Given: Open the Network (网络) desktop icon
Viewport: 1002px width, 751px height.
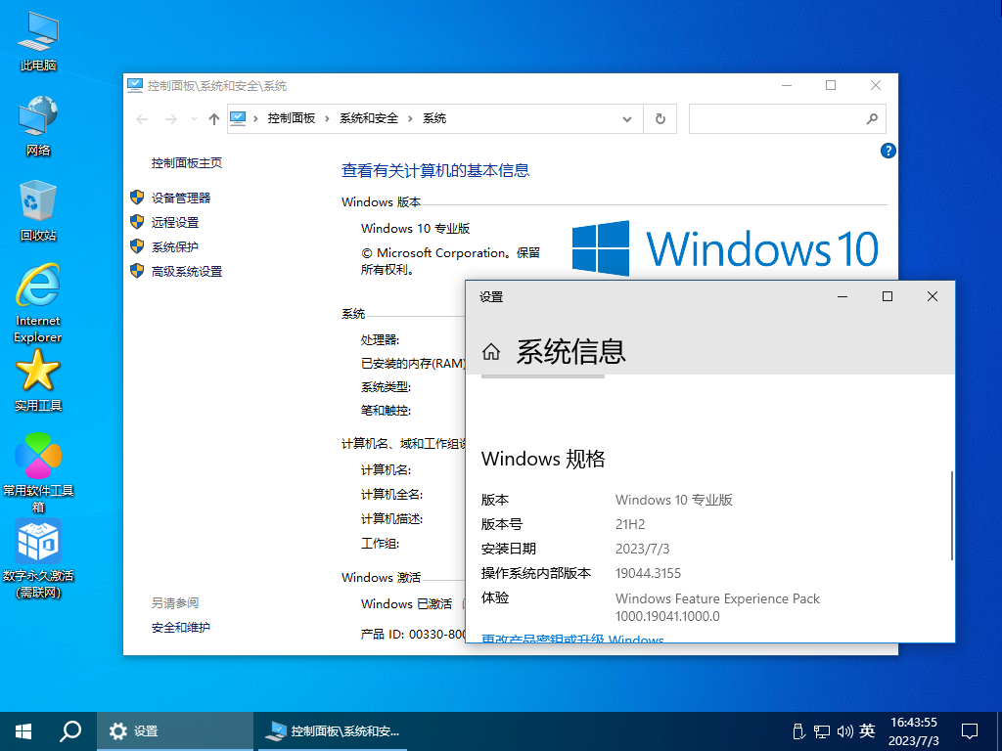Looking at the screenshot, I should 38,126.
